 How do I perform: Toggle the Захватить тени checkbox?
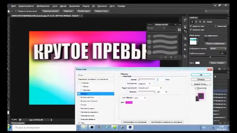tap(191, 26)
